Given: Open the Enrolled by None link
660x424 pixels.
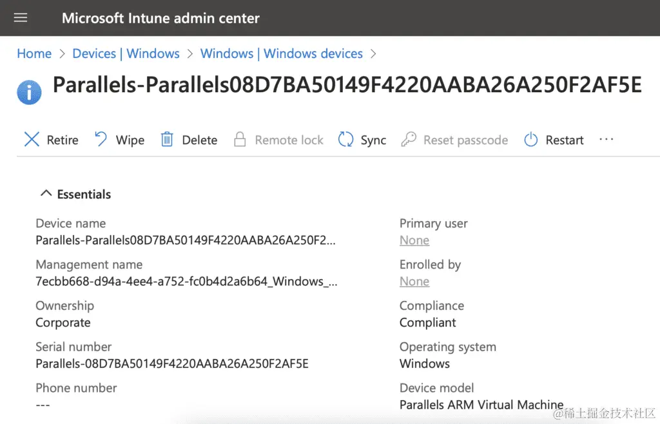Looking at the screenshot, I should click(414, 282).
